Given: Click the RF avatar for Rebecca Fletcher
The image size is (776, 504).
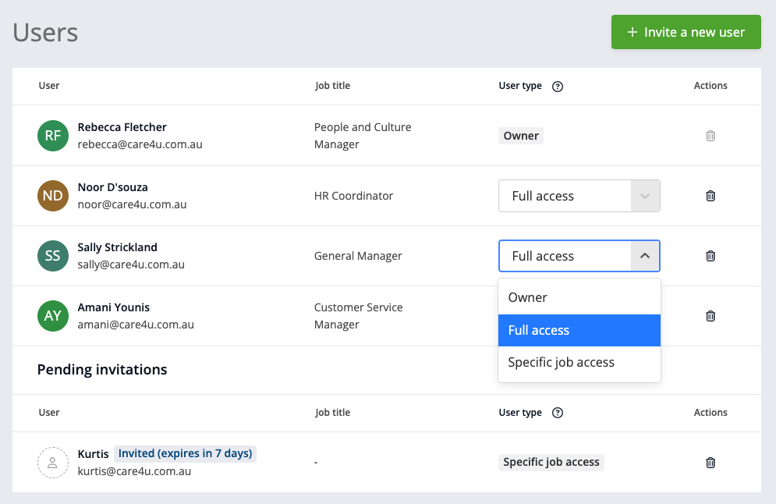Looking at the screenshot, I should tap(53, 136).
